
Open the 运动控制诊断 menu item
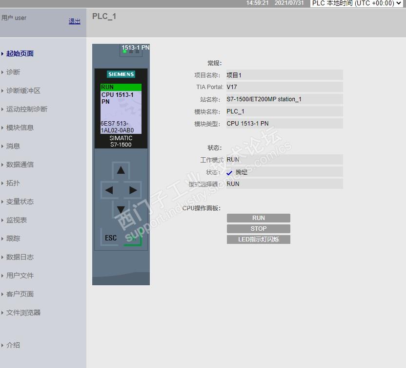(27, 109)
